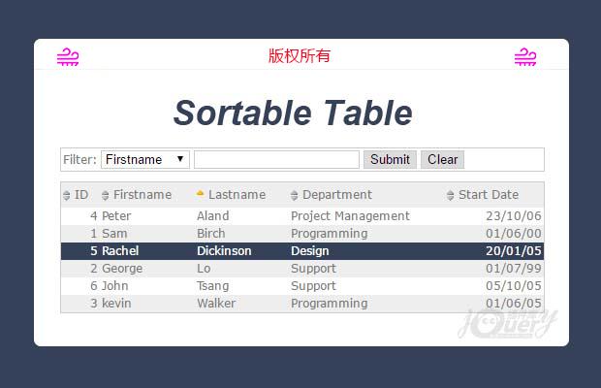
Task: Focus the filter text input field
Action: point(276,160)
